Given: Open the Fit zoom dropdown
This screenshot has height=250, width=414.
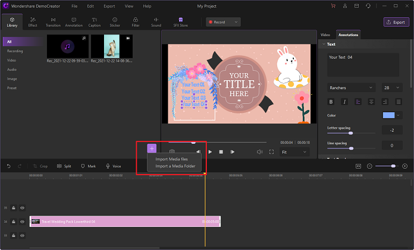Looking at the screenshot, I should 294,152.
